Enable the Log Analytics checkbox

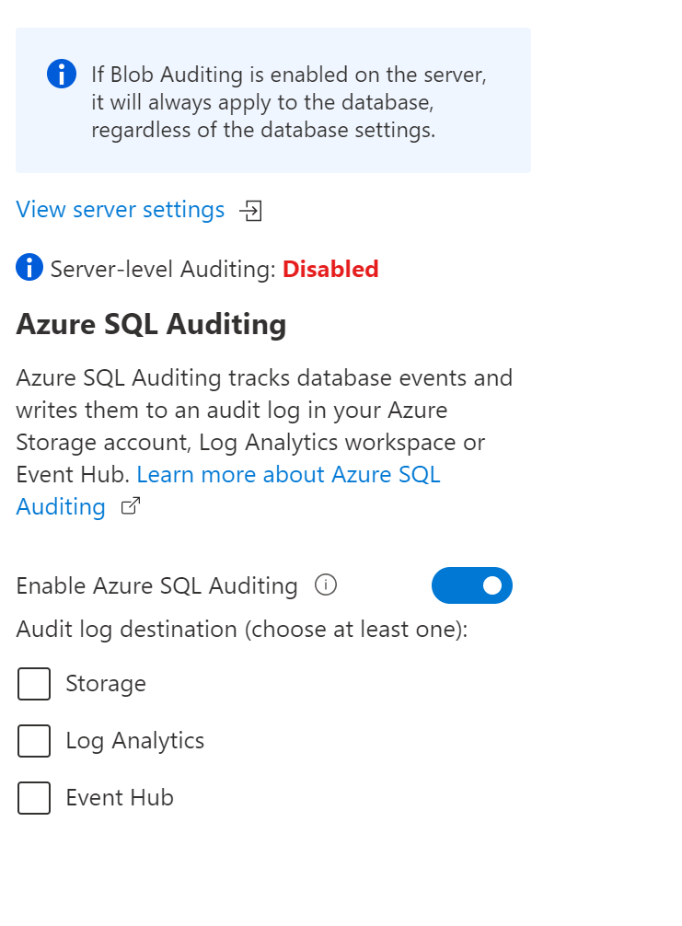click(34, 741)
